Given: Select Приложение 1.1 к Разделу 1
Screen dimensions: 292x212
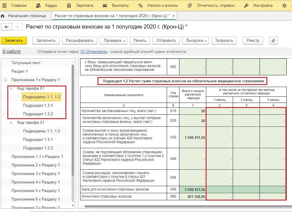Looking at the screenshot, I should [x=37, y=157].
